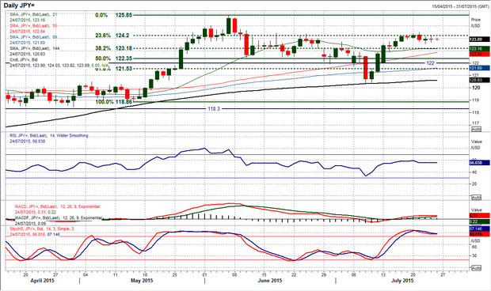Click the 50.0% 122.35 Fibonacci label
This screenshot has width=491, height=291.
(113, 59)
